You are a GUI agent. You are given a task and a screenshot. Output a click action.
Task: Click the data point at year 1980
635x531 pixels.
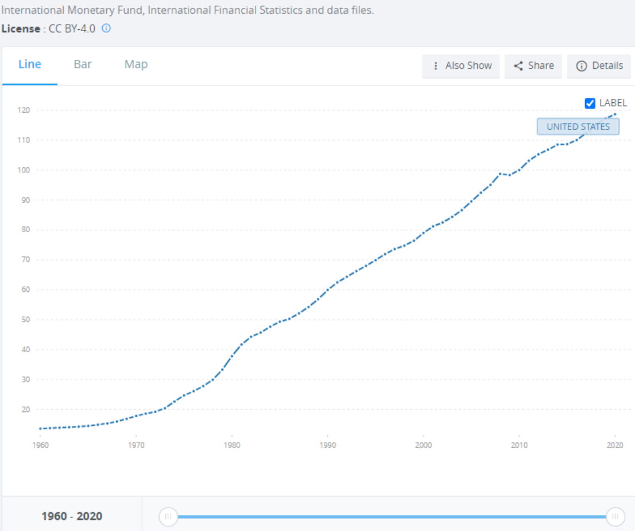pos(232,356)
